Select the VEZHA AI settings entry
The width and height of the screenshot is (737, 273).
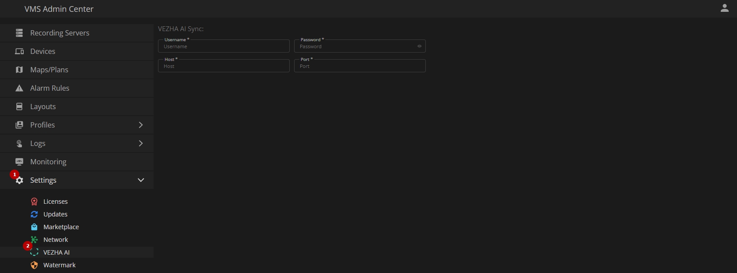click(77, 252)
